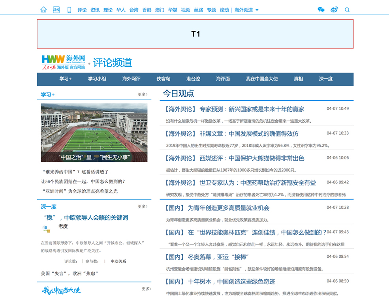Click the 评论频道 title
Screen dimensions: 389x296
[113, 62]
